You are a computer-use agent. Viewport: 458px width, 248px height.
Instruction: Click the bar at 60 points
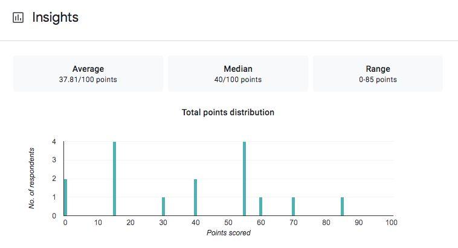point(260,206)
